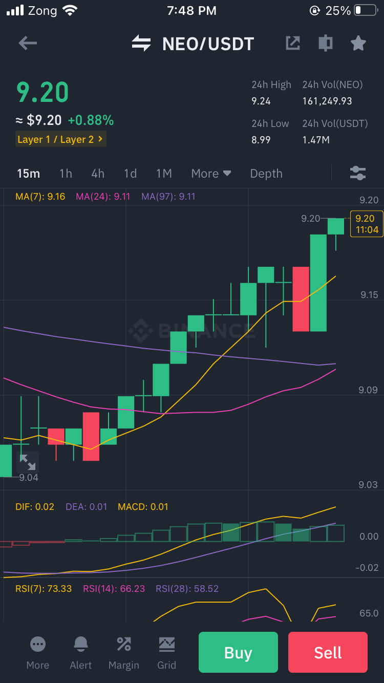The width and height of the screenshot is (384, 683).
Task: Open the price alert shield icon
Action: (x=325, y=44)
